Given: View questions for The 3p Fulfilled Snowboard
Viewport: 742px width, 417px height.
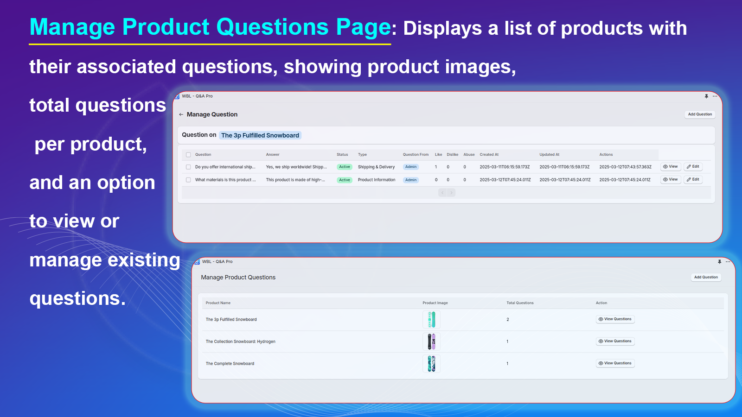Looking at the screenshot, I should pos(615,319).
